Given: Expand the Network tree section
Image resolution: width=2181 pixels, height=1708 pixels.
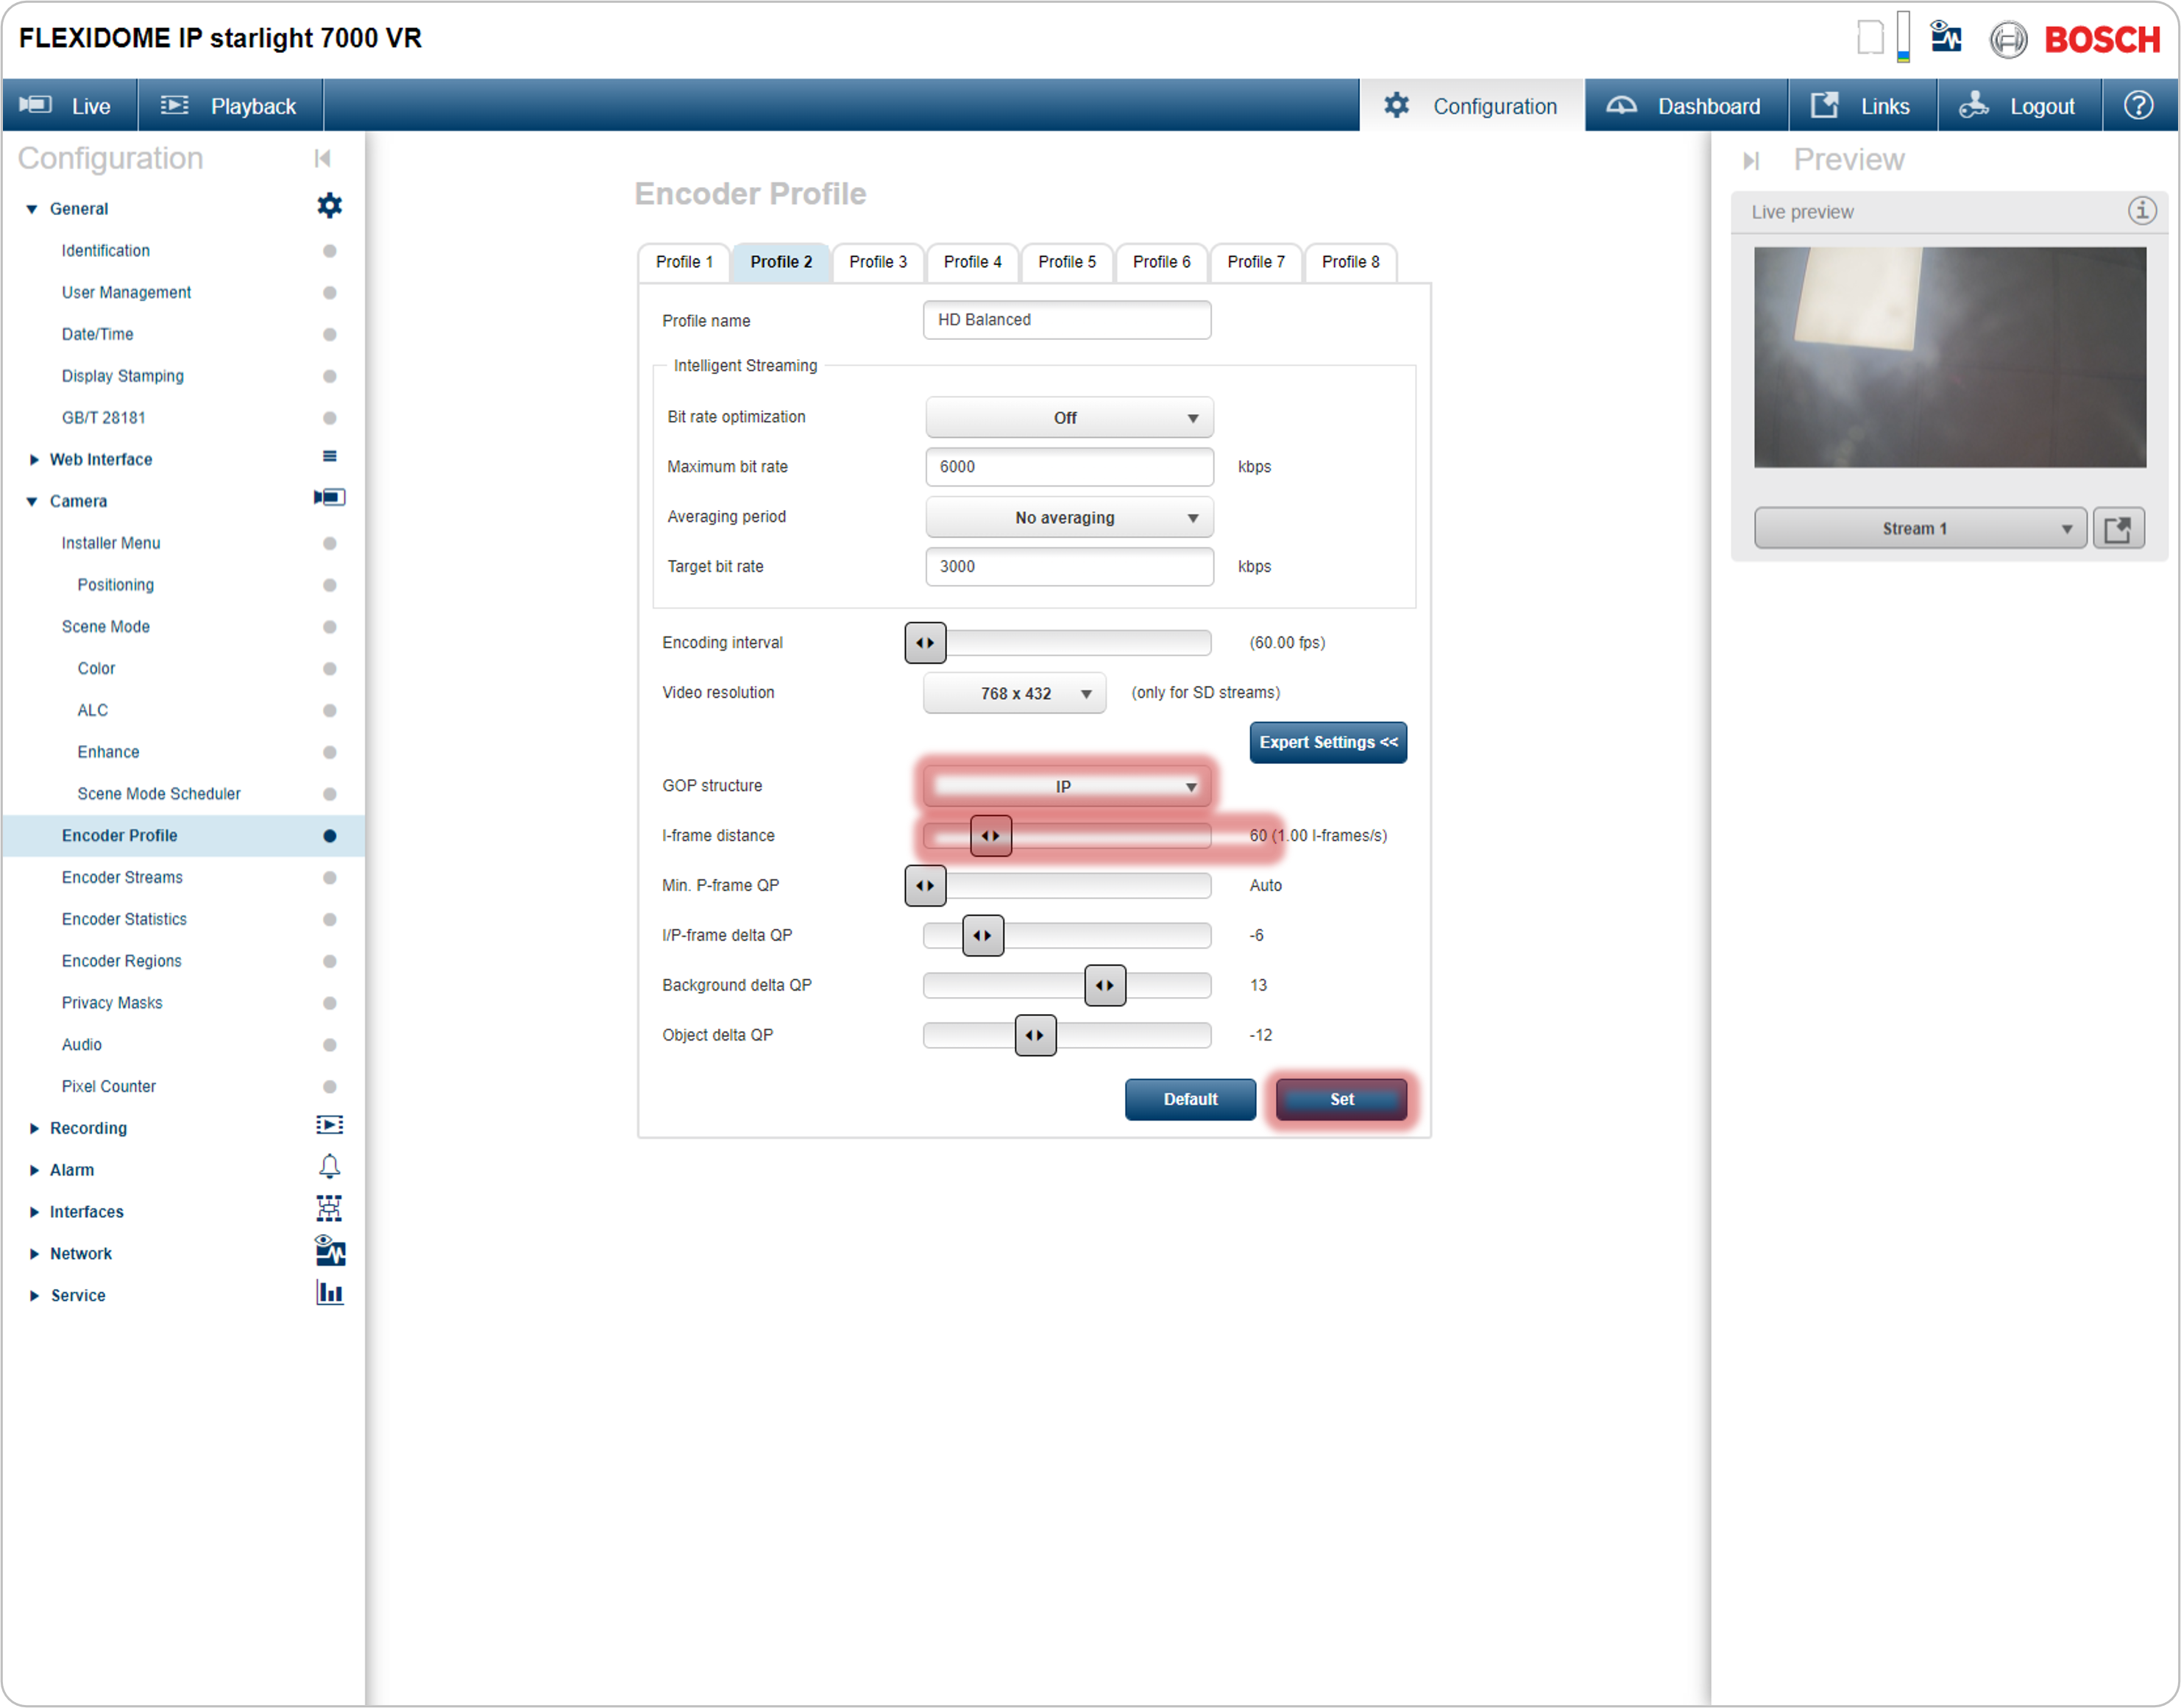Looking at the screenshot, I should 34,1254.
